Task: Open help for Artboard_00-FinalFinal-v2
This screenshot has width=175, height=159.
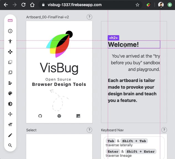Action: point(89,17)
